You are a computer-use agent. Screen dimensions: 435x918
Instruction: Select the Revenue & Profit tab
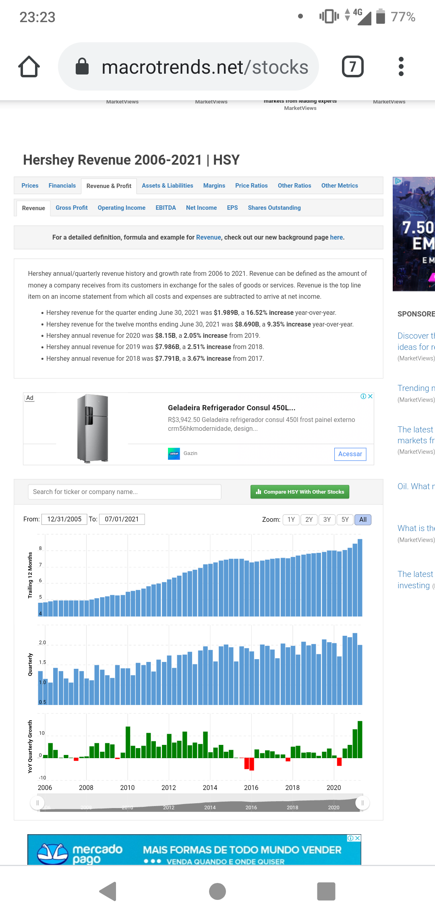click(109, 186)
